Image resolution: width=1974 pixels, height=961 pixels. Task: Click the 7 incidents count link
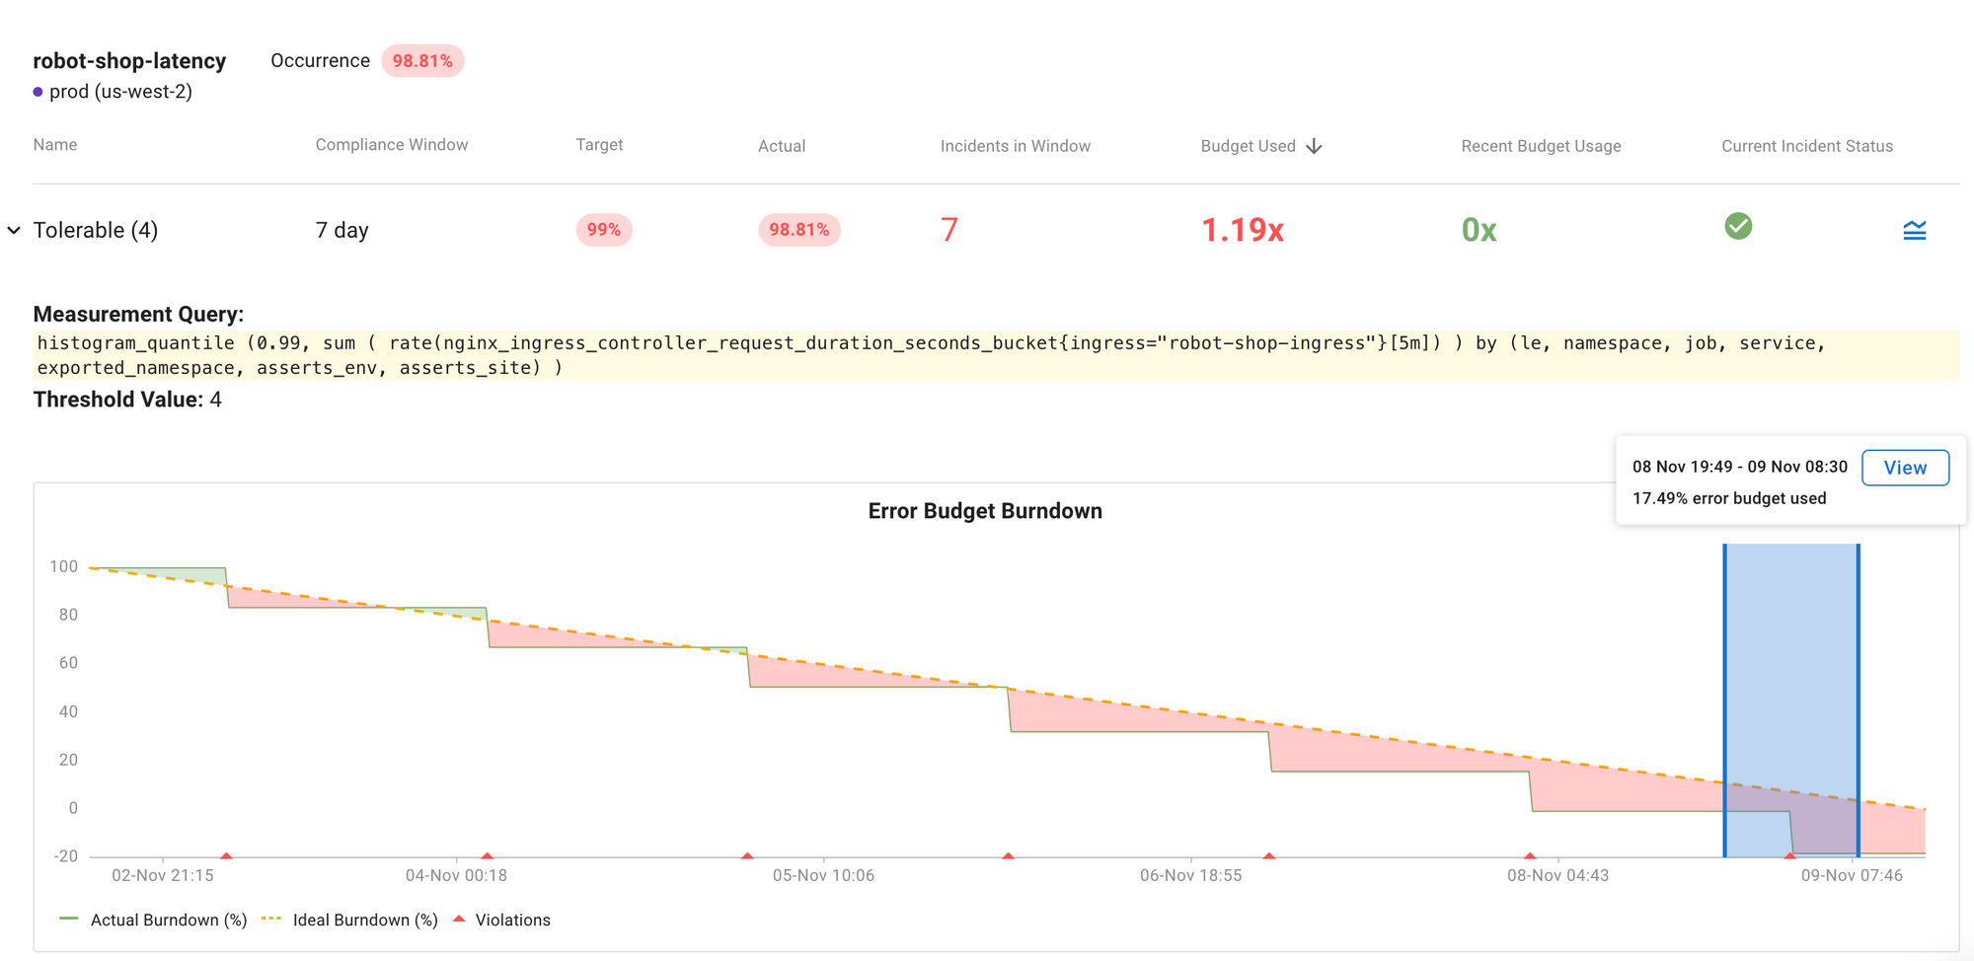click(x=949, y=230)
